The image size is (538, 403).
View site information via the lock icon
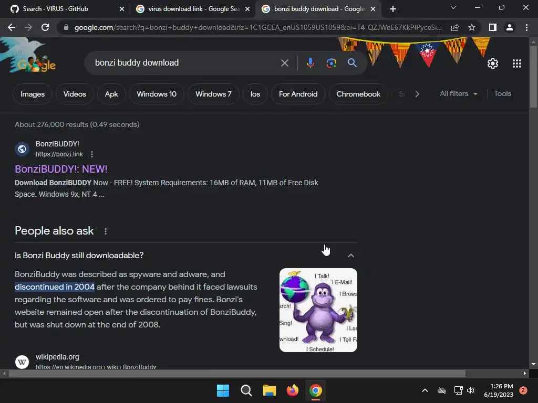[x=66, y=27]
